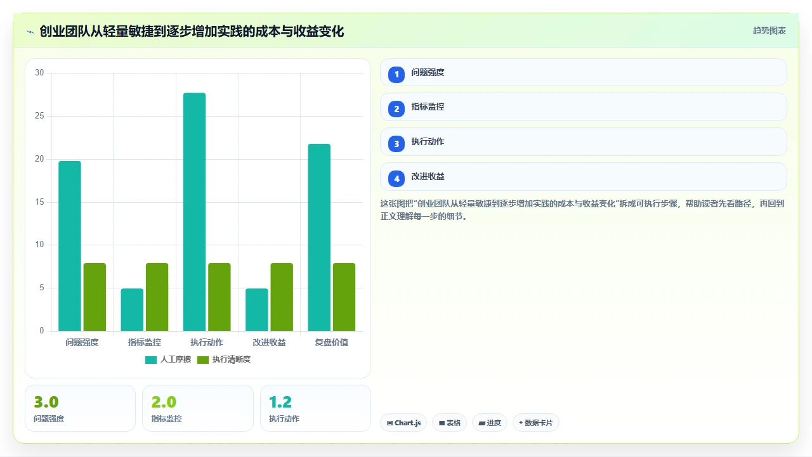Click the main title heading text

192,31
